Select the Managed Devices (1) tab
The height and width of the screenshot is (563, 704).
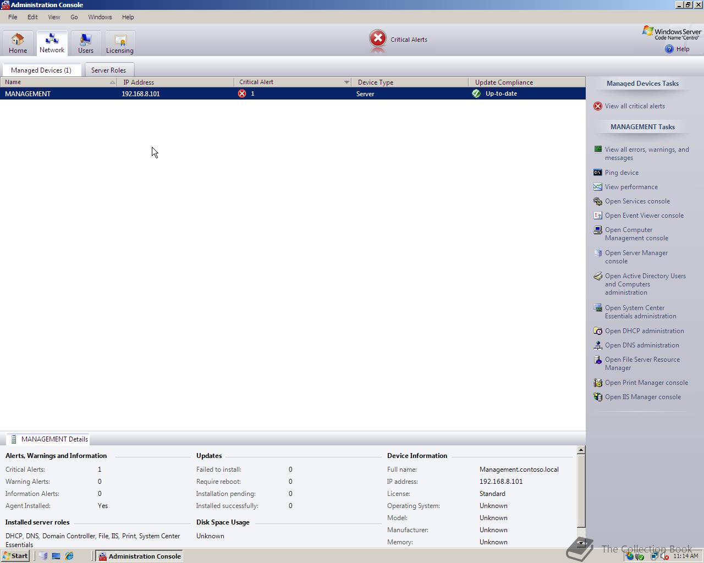click(41, 70)
